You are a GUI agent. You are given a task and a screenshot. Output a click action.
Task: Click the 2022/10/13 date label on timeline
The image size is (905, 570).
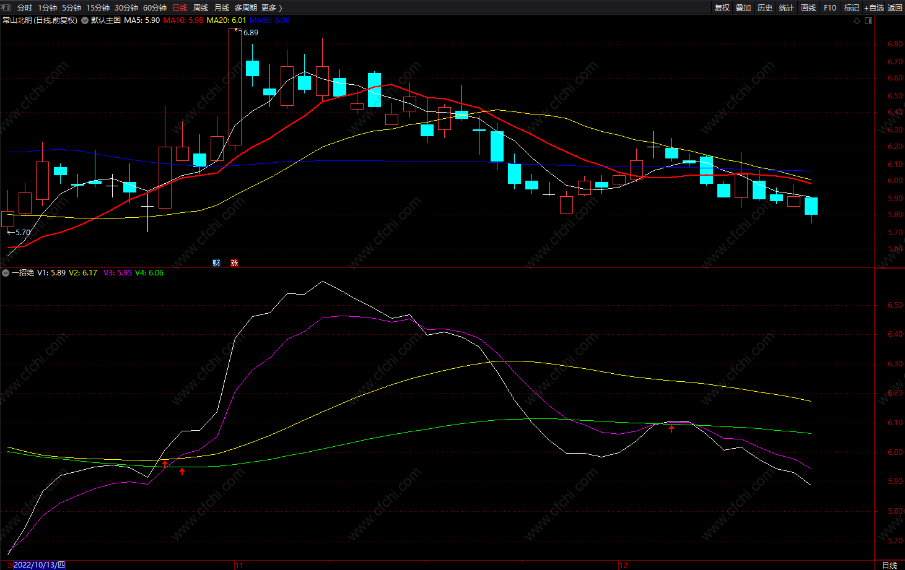pyautogui.click(x=39, y=565)
